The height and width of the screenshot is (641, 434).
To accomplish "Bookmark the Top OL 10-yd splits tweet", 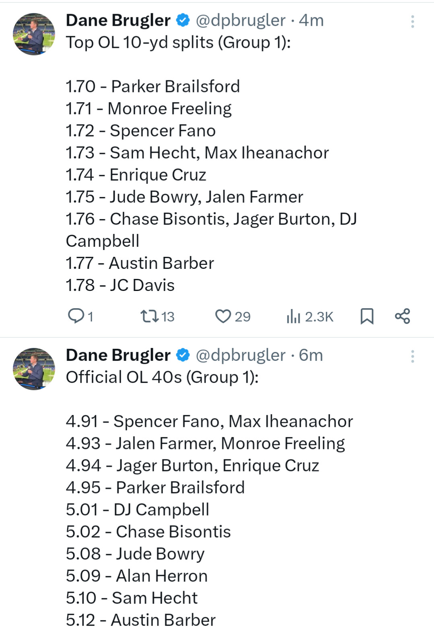I will pos(367,316).
